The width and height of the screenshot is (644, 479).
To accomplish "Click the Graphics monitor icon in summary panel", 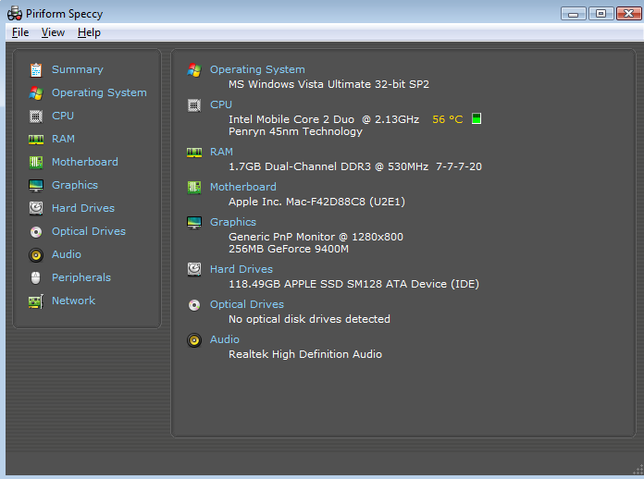I will pos(194,223).
